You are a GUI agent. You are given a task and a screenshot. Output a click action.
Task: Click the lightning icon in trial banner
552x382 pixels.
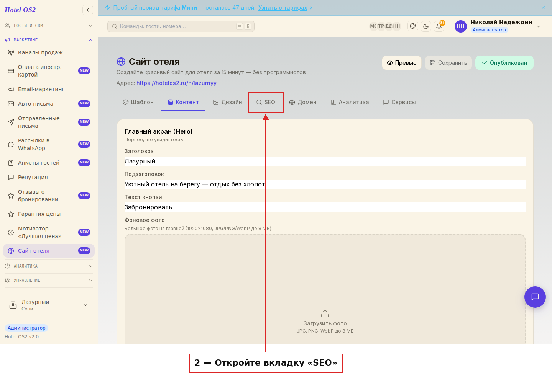[107, 8]
